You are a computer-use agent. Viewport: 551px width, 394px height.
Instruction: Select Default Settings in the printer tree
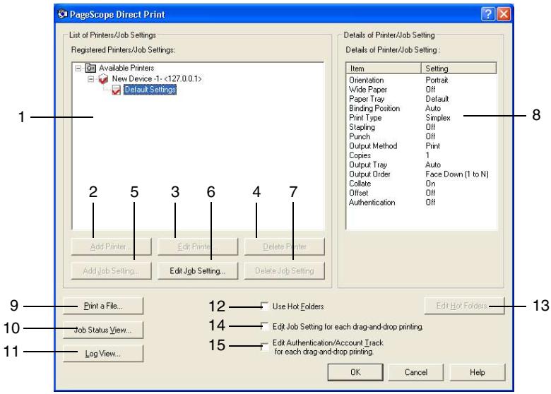pos(150,90)
